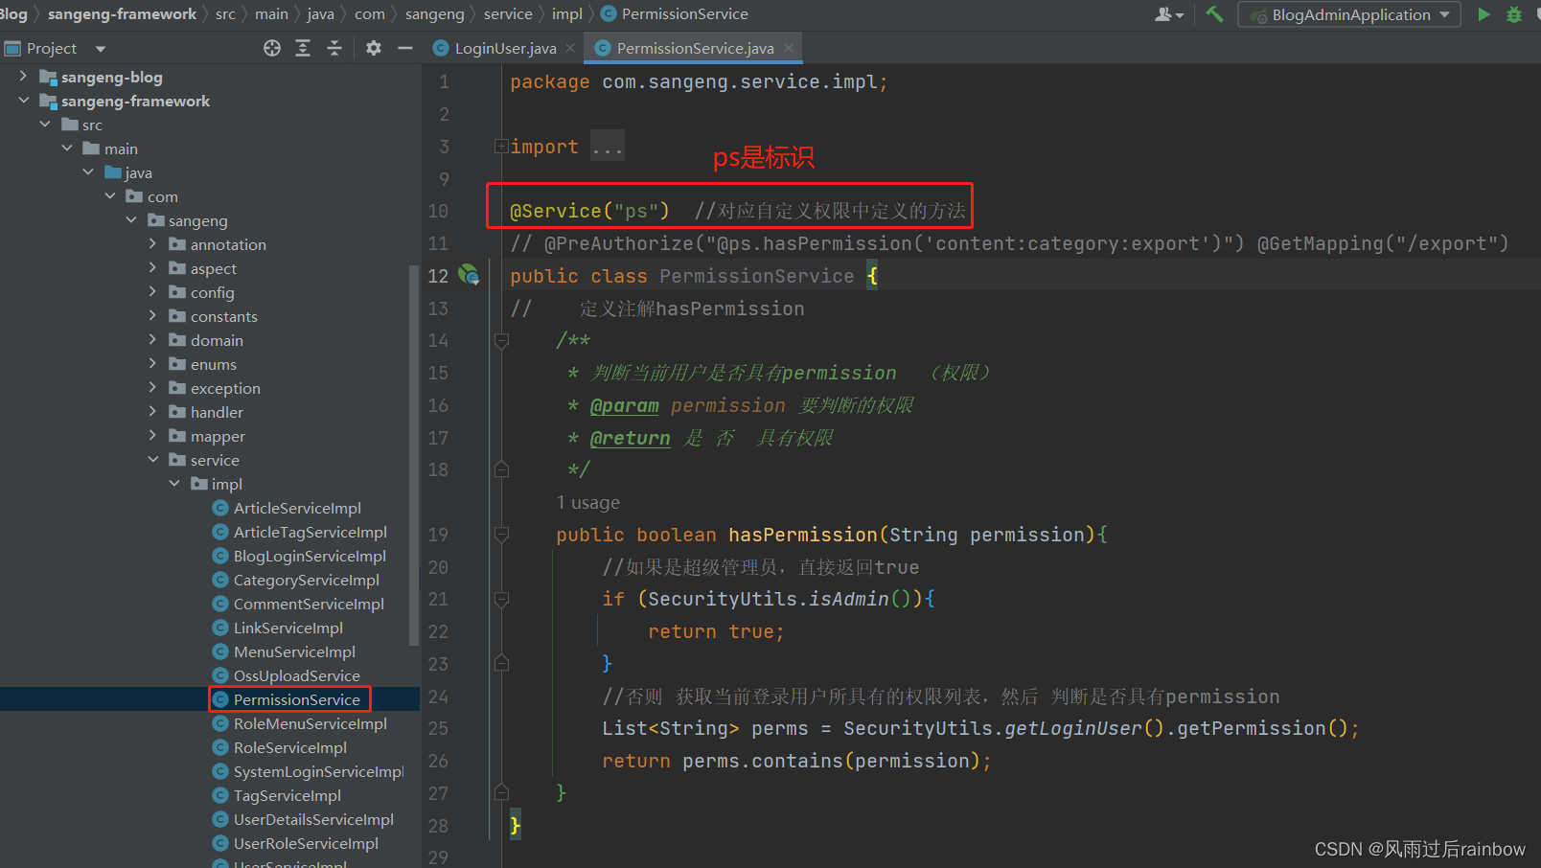Click 'PermissionService' in breadcrumb

(x=684, y=14)
